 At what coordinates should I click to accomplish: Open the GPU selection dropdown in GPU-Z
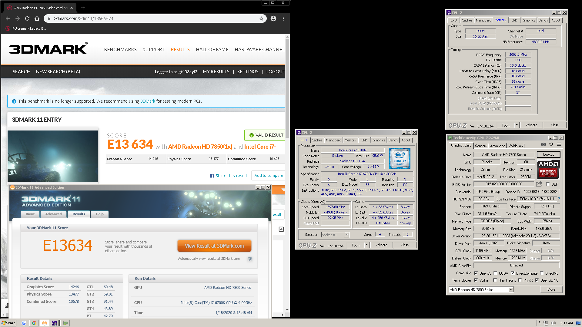coord(511,290)
